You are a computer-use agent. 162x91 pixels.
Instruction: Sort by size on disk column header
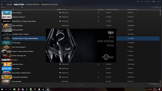132,10
